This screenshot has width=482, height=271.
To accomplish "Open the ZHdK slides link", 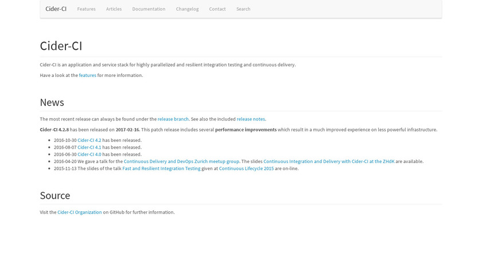I will pyautogui.click(x=329, y=161).
